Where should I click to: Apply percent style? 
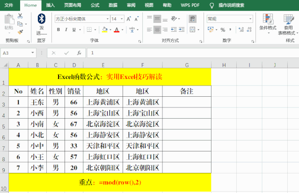(223, 30)
